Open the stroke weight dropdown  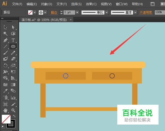pyautogui.click(x=77, y=12)
